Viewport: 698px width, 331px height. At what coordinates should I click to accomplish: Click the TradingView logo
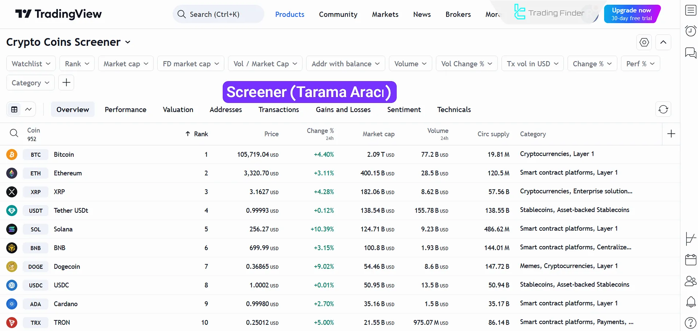tap(58, 14)
